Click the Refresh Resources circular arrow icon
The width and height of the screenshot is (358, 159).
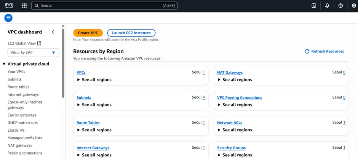tap(307, 51)
